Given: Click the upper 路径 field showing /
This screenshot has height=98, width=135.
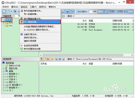Looking at the screenshot, I should click(103, 16).
